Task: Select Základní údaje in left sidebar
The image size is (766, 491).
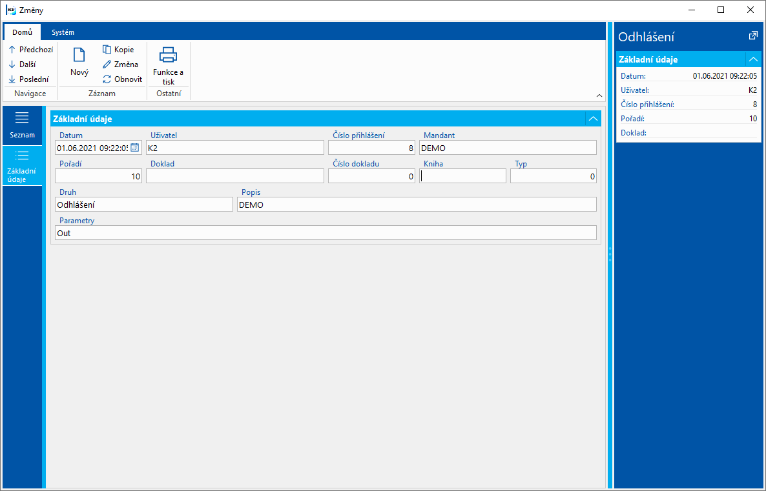Action: [x=22, y=166]
